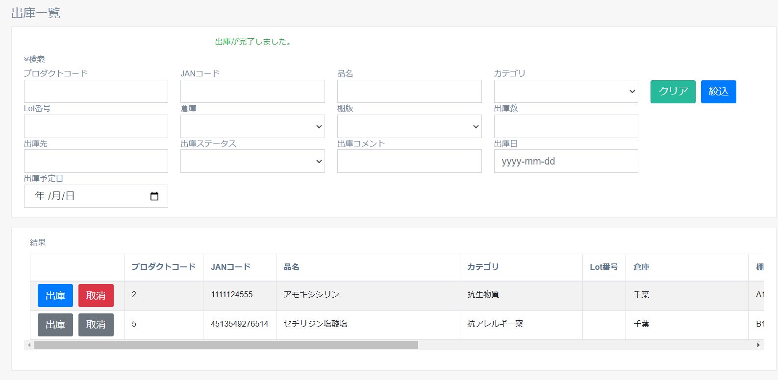Open the 棚版 select box
778x380 pixels.
coord(409,126)
